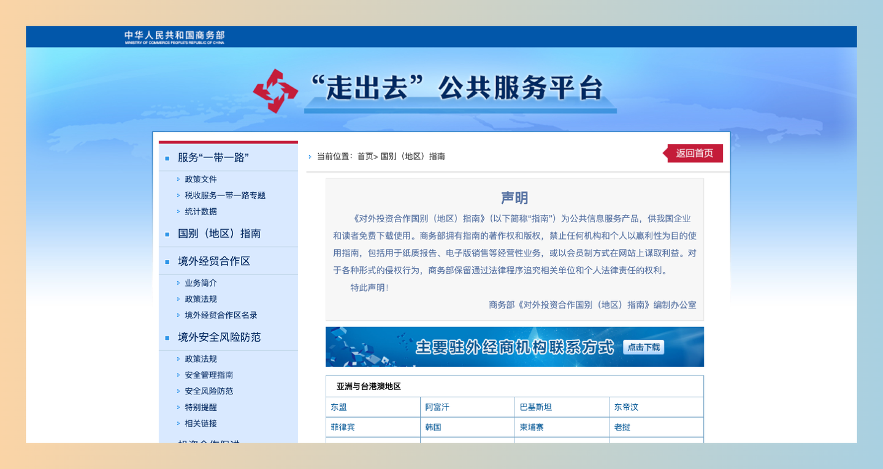The image size is (883, 469).
Task: Open the 特别提醒 sidebar link
Action: point(201,407)
